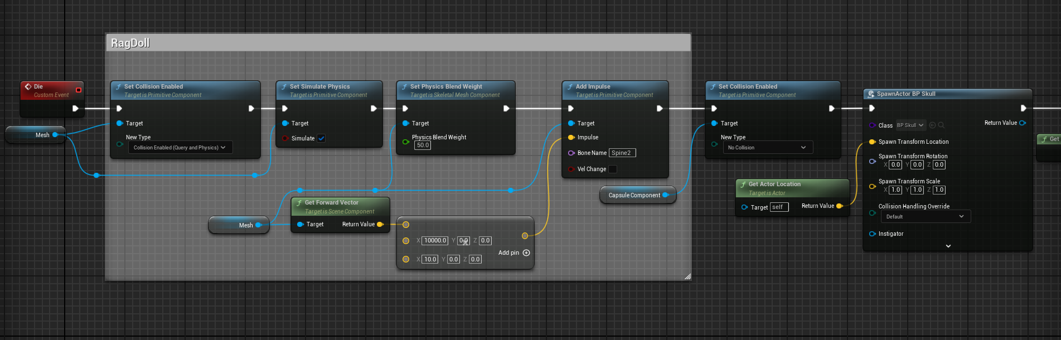This screenshot has width=1061, height=340.
Task: Click the green Physics Blend Weight input pin
Action: 405,142
